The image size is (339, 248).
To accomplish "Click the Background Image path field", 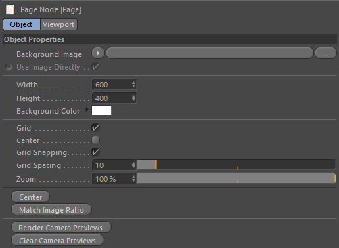I will pyautogui.click(x=210, y=54).
